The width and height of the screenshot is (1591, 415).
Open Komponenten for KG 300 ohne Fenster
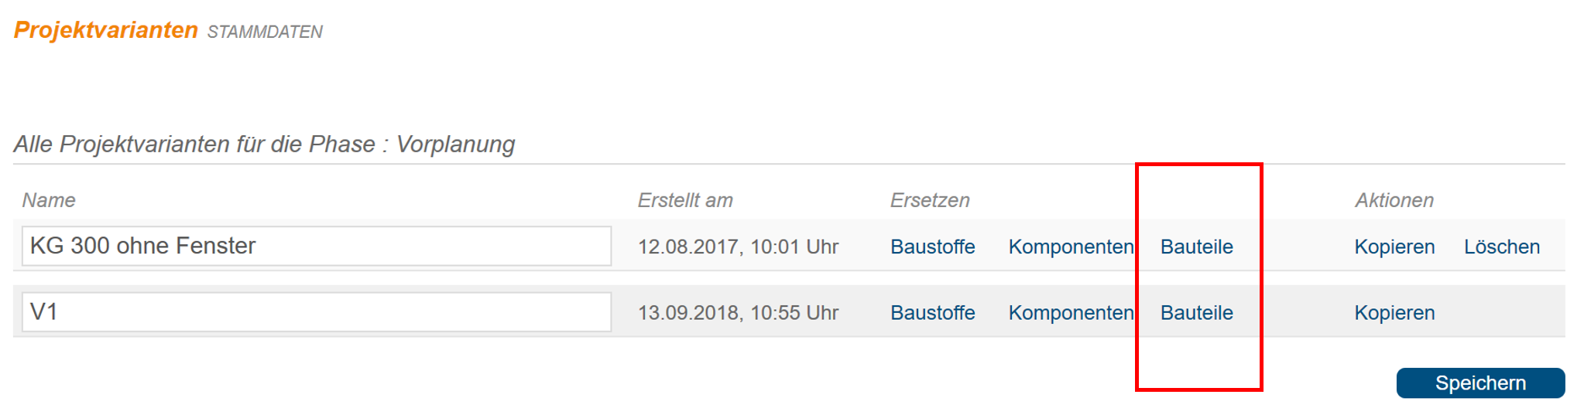1071,247
